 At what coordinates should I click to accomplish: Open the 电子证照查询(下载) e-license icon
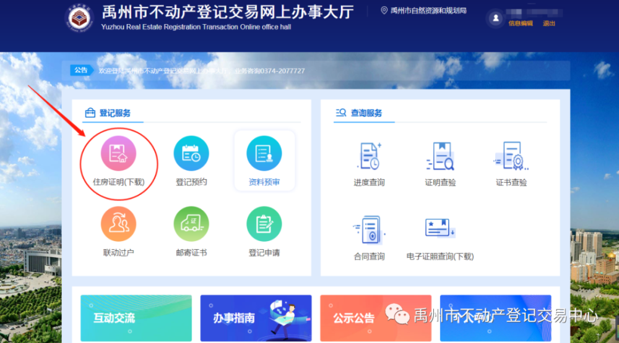click(x=439, y=228)
